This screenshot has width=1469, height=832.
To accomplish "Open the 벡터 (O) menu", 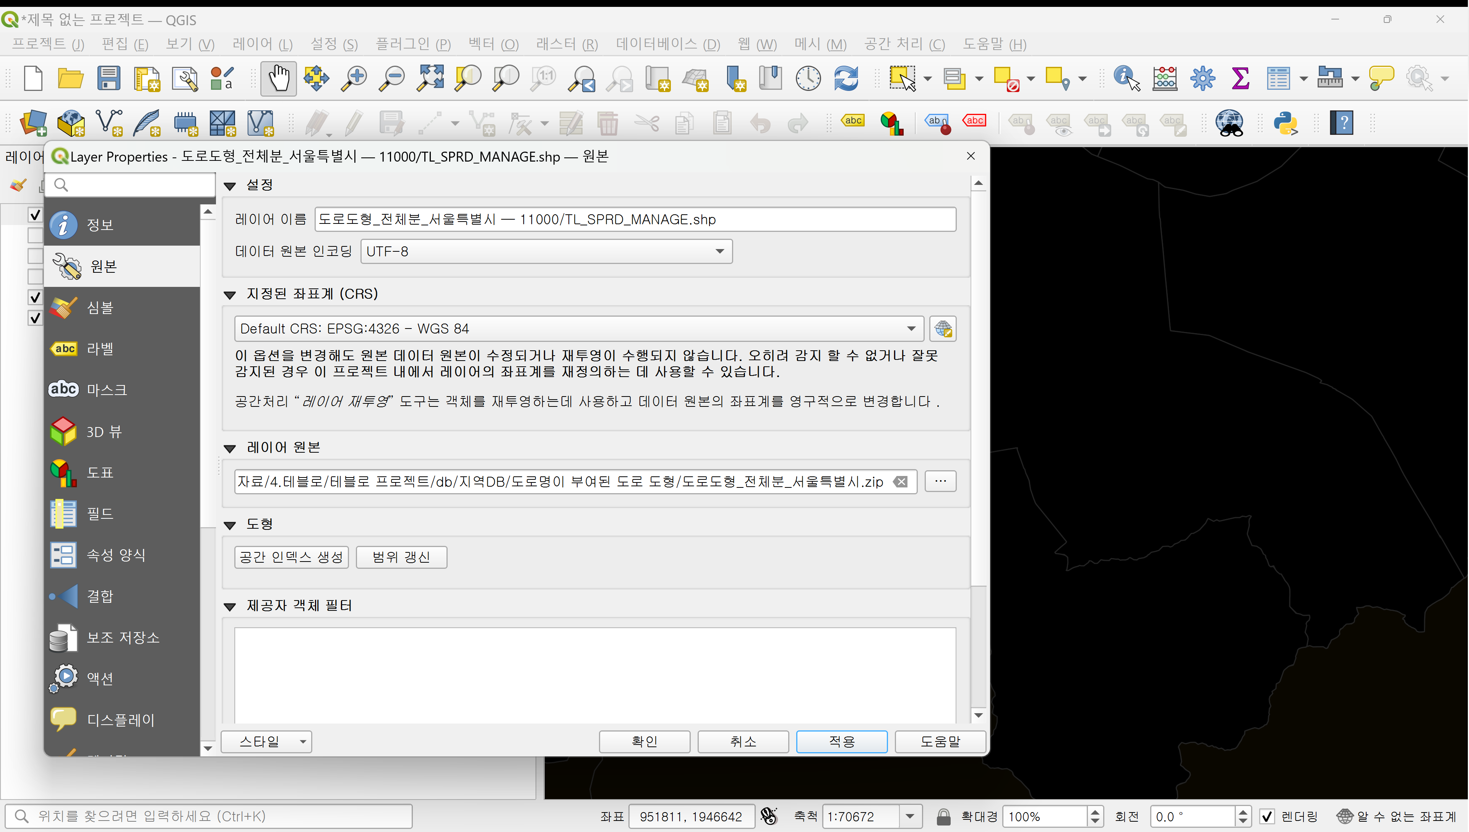I will click(x=493, y=44).
